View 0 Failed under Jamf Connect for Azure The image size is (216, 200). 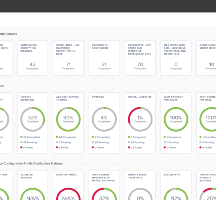click(x=170, y=148)
